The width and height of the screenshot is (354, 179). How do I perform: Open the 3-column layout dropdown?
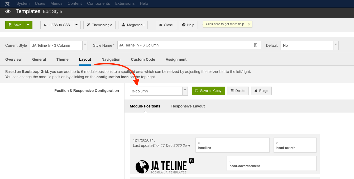point(185,91)
